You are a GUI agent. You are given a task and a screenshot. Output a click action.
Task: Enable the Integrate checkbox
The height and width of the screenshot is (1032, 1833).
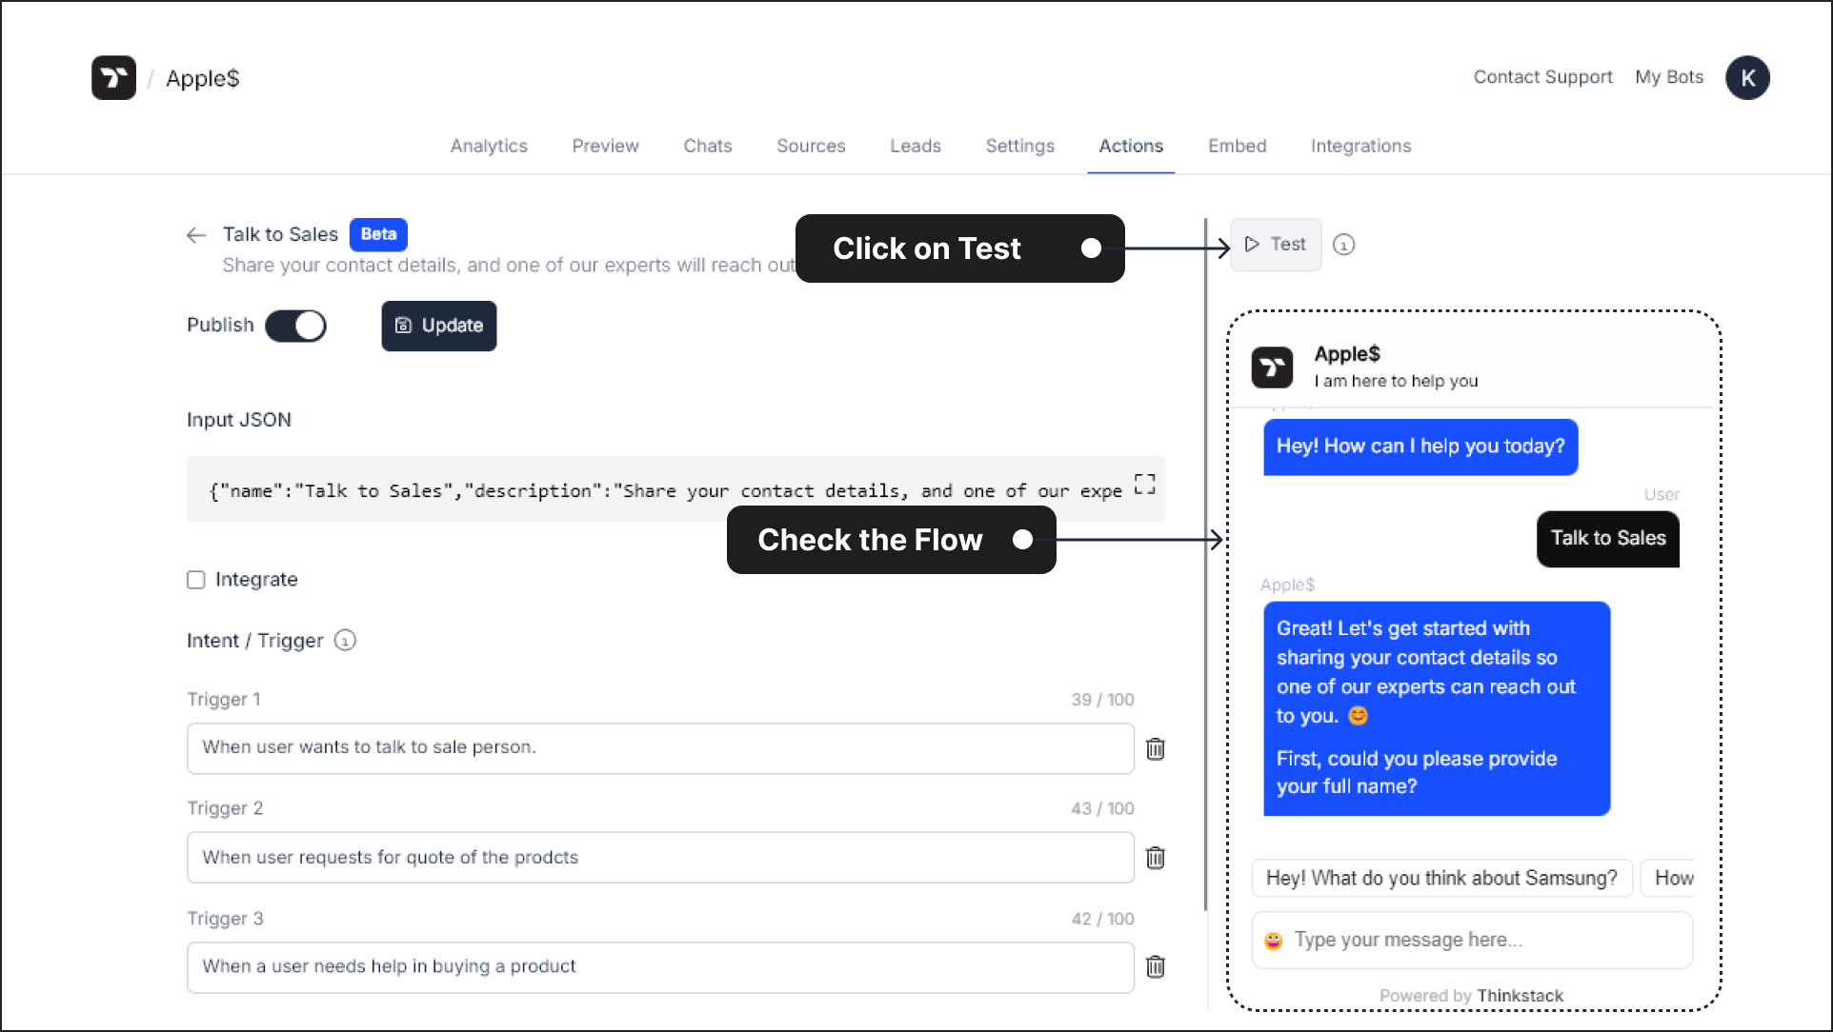(195, 579)
